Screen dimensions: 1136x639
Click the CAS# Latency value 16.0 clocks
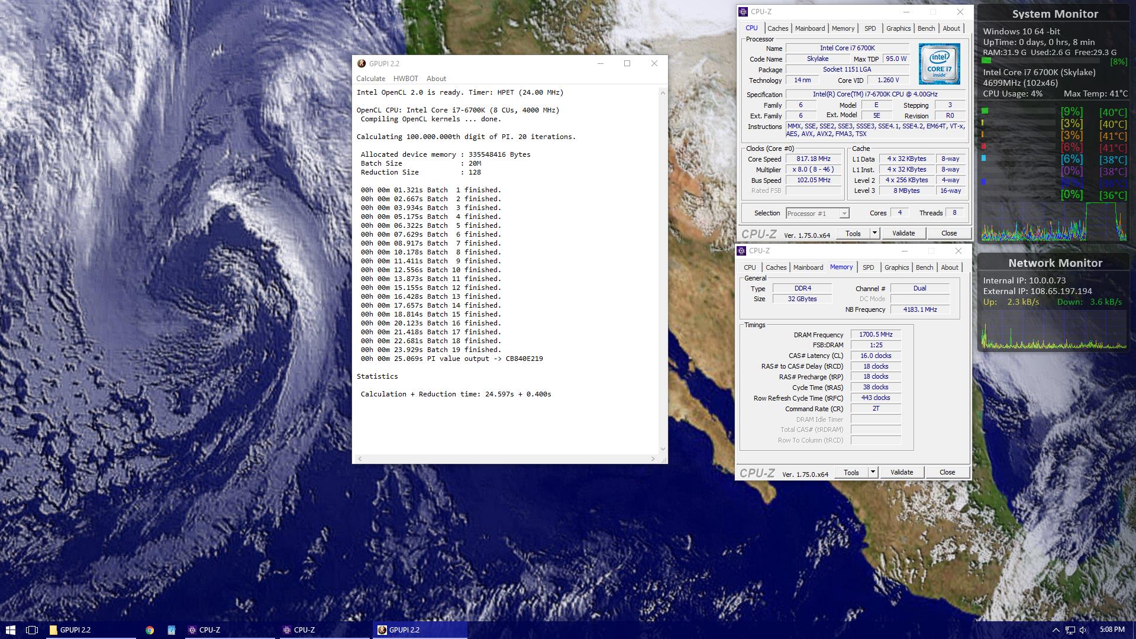coord(876,356)
